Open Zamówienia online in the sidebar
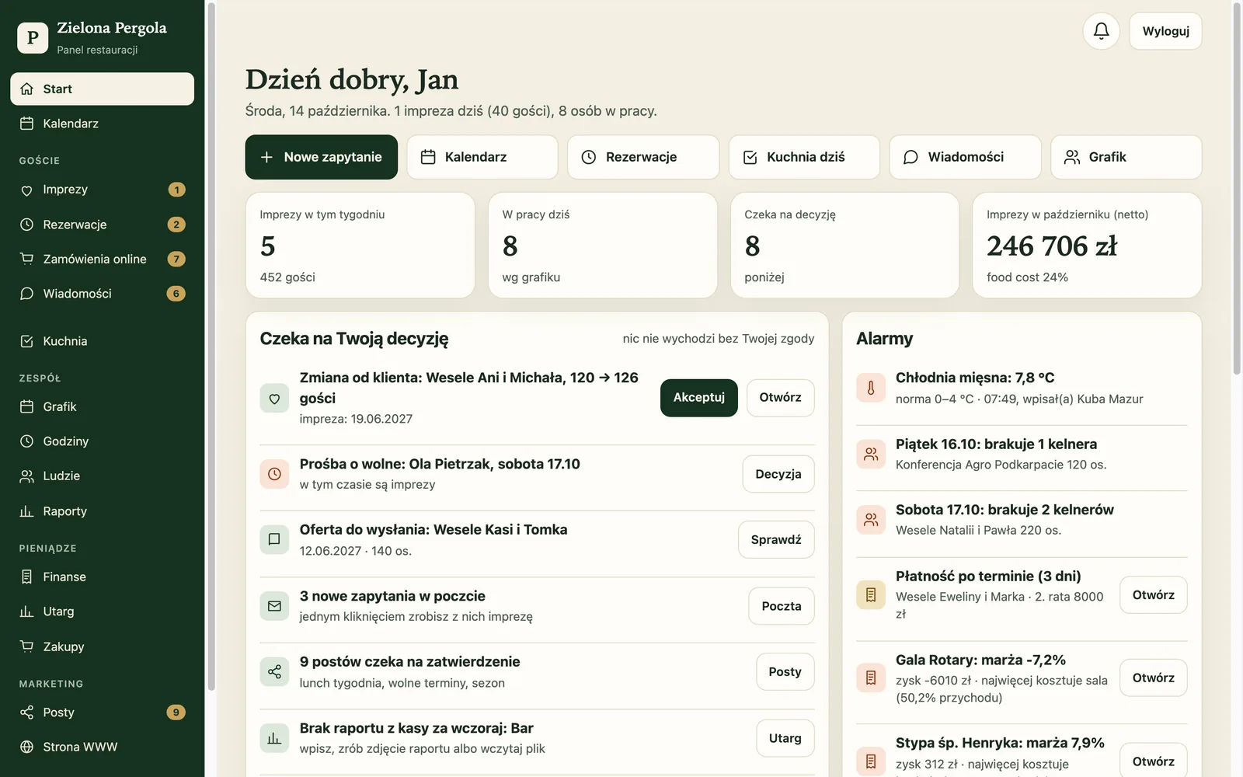 click(x=102, y=259)
